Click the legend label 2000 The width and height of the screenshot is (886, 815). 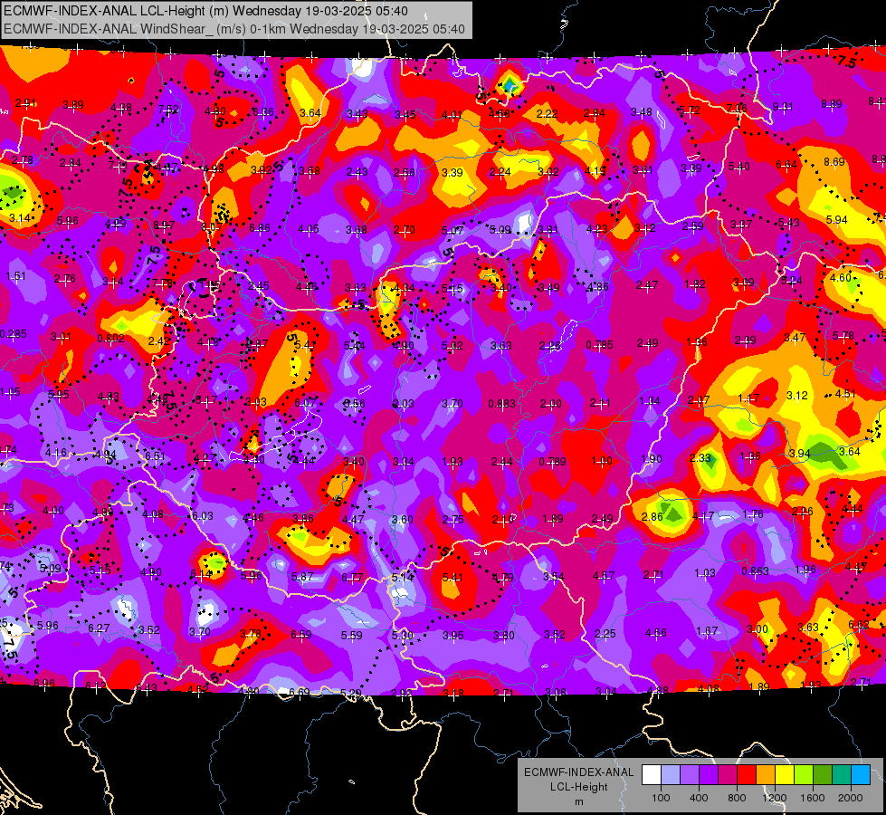click(851, 798)
